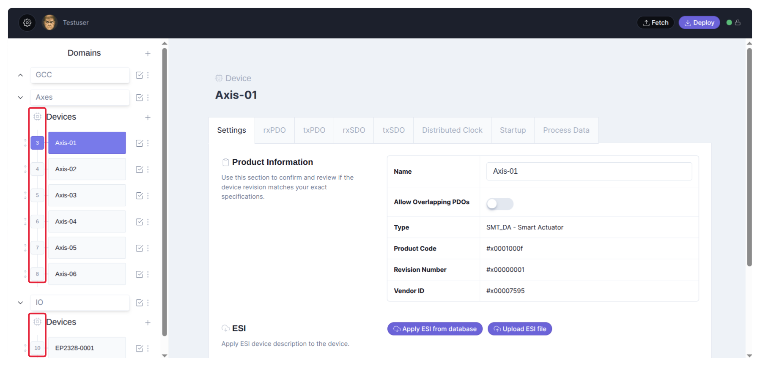The height and width of the screenshot is (366, 760).
Task: Toggle Allow Overlapping PDOs switch
Action: tap(499, 204)
